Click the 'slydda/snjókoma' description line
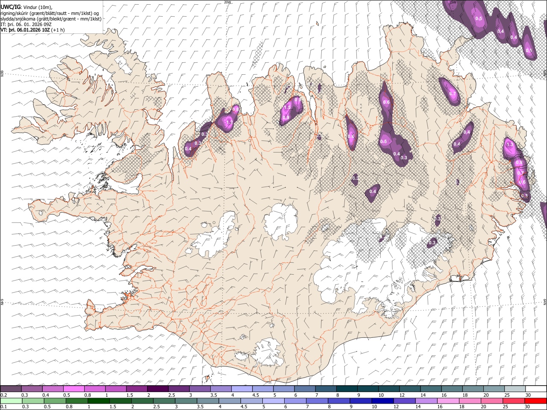547x410 pixels. click(x=51, y=19)
